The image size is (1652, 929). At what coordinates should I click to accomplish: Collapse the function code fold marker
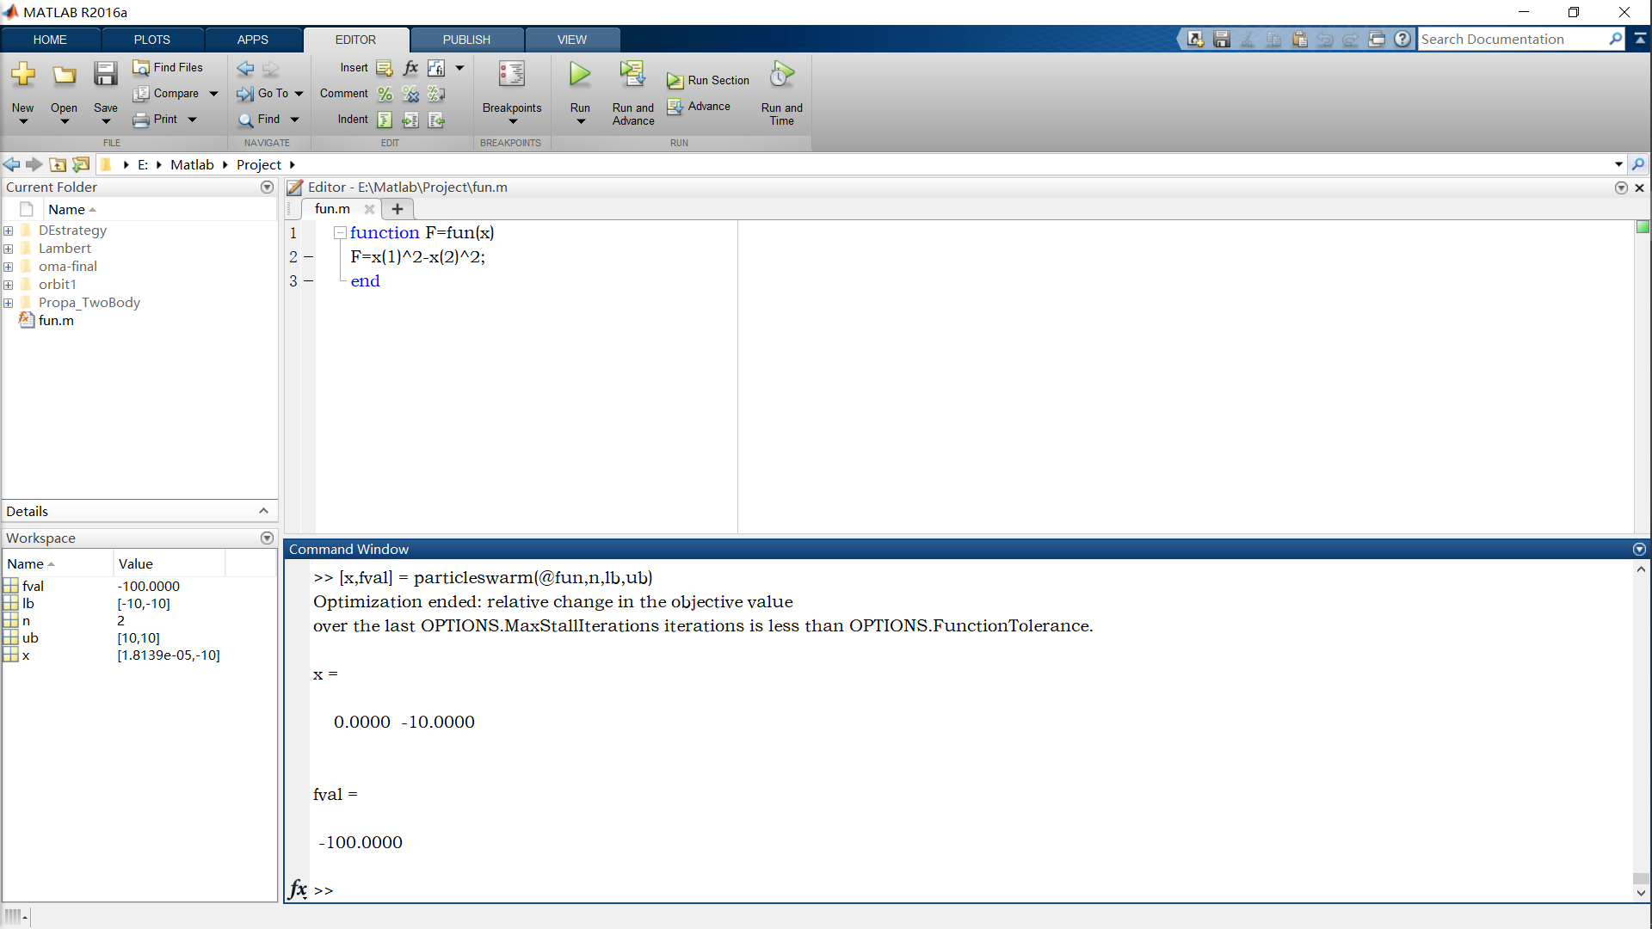(340, 233)
